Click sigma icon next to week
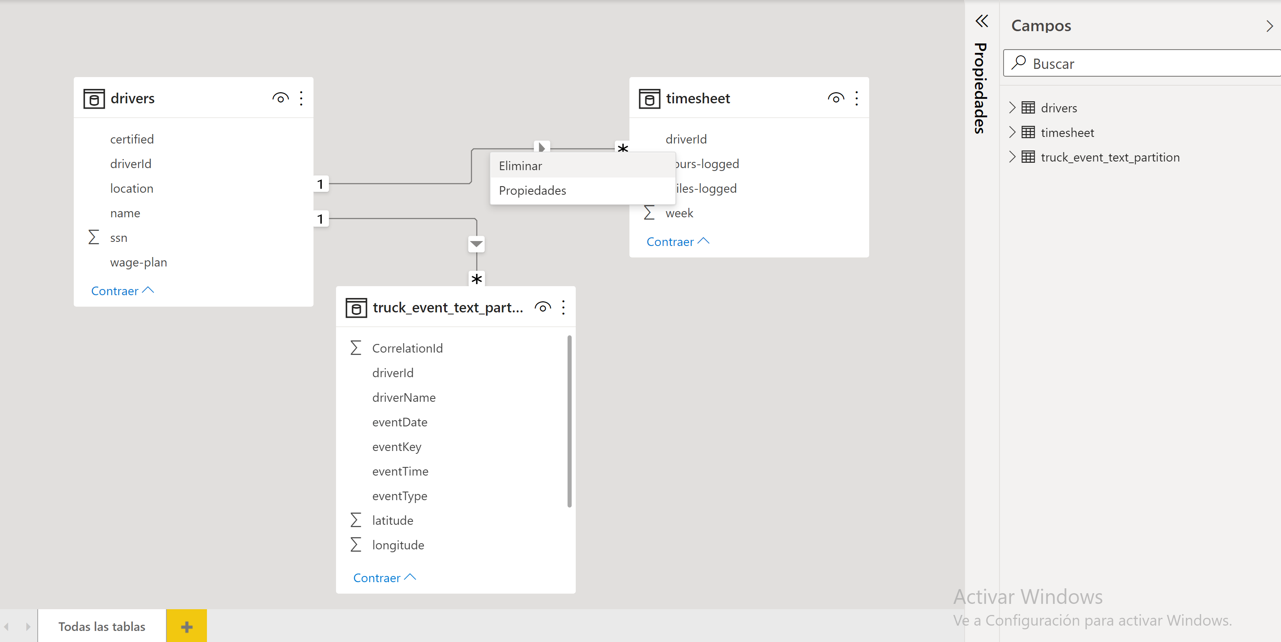1281x642 pixels. click(649, 212)
